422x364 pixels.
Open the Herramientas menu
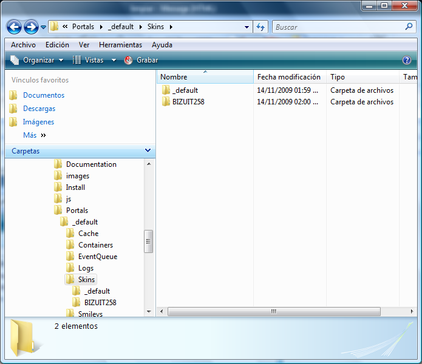(x=120, y=45)
